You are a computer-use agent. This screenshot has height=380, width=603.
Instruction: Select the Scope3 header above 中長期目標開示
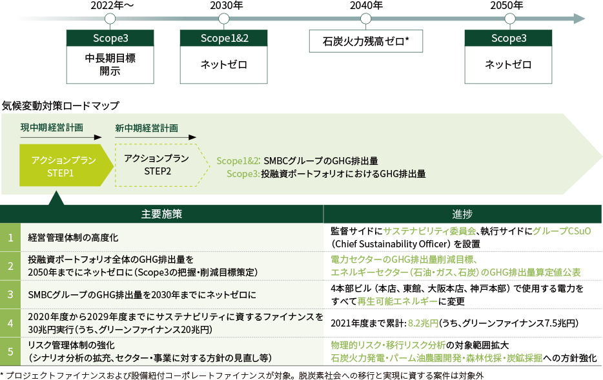[110, 38]
